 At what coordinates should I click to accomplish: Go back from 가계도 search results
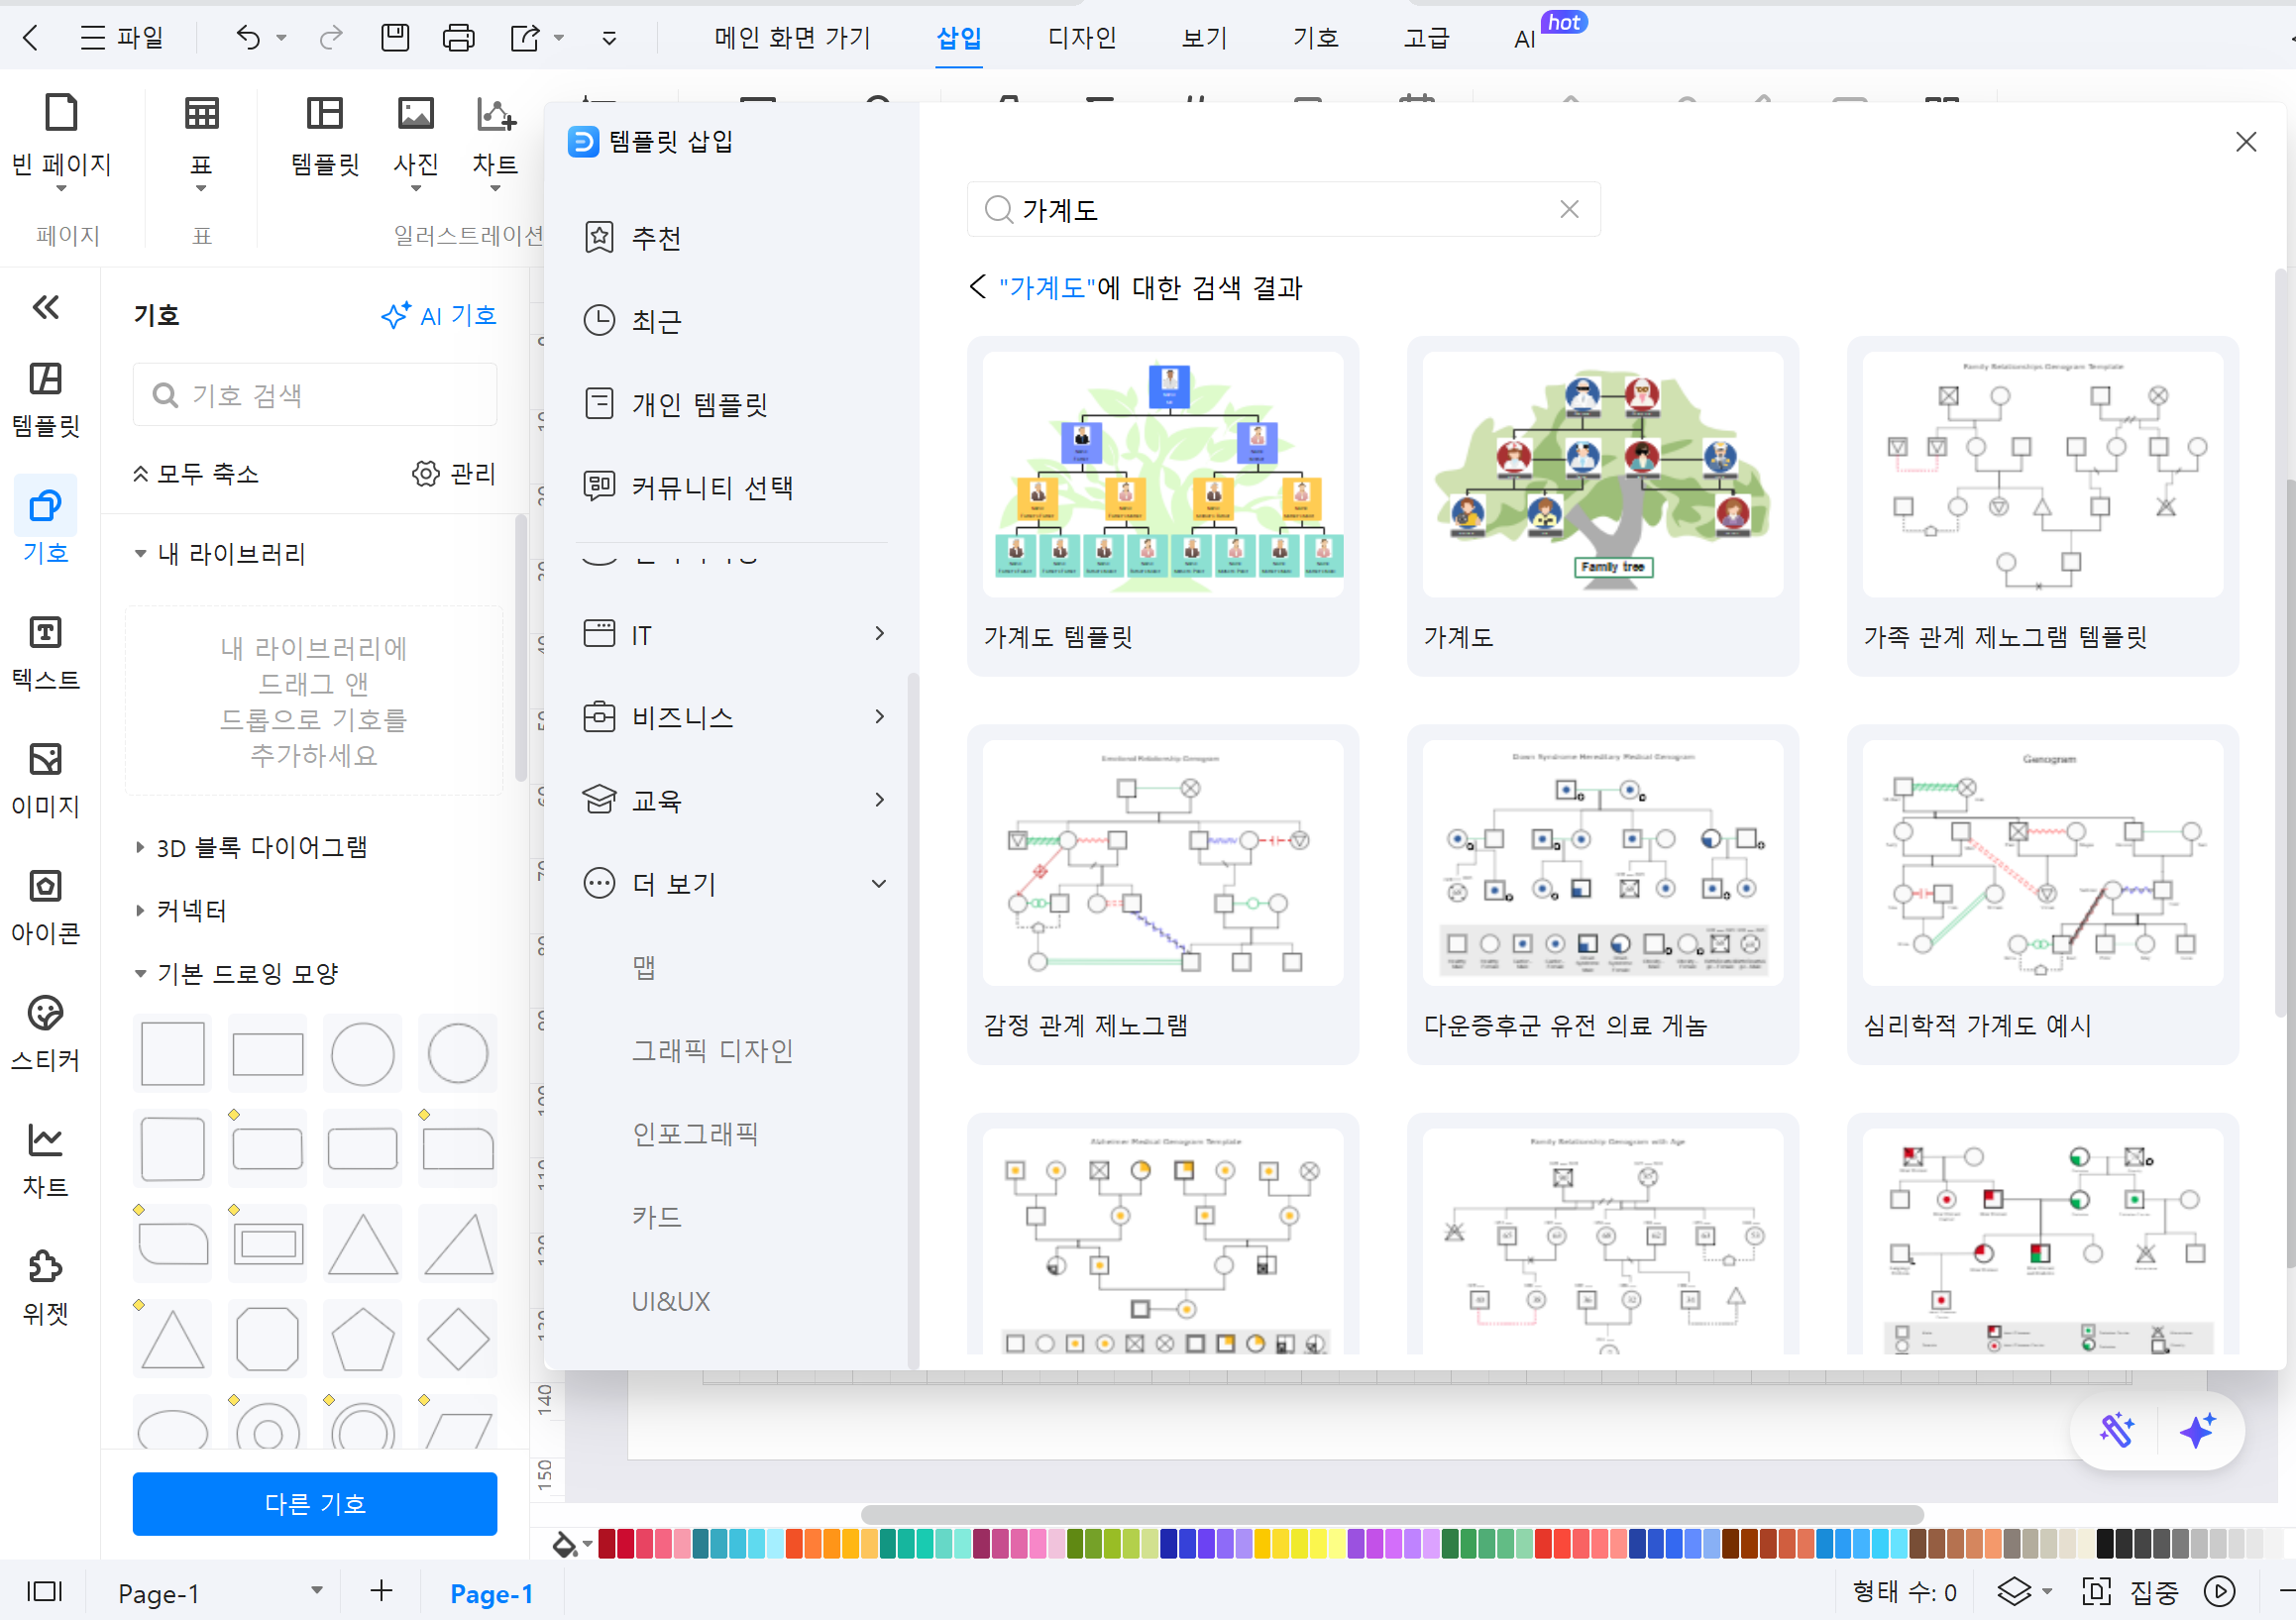pyautogui.click(x=977, y=287)
